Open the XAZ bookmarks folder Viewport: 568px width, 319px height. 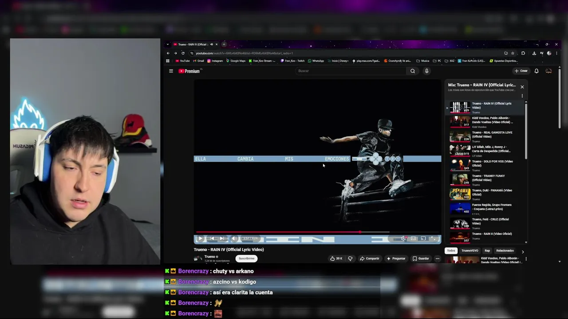[450, 61]
